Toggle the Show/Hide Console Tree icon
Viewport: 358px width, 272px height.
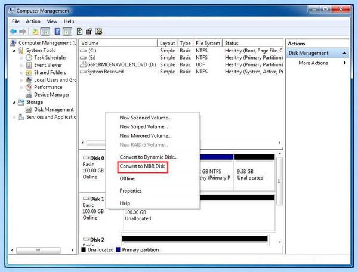coord(45,32)
